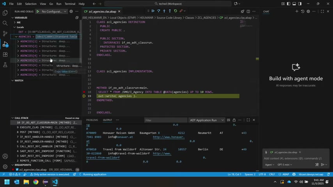Maximize the output panel size
This screenshot has height=187, width=333.
click(248, 120)
